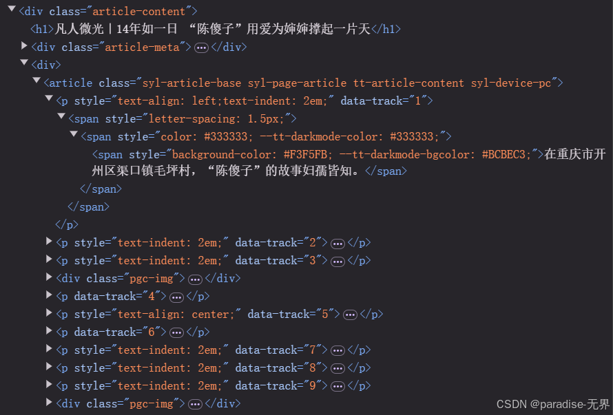The width and height of the screenshot is (613, 415).
Task: Collapse the syl-article-base article element
Action: (37, 81)
